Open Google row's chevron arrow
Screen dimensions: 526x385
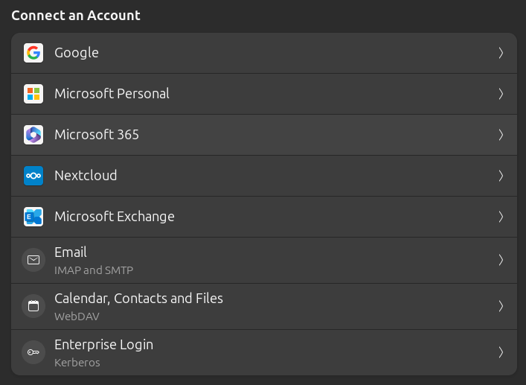tap(501, 53)
